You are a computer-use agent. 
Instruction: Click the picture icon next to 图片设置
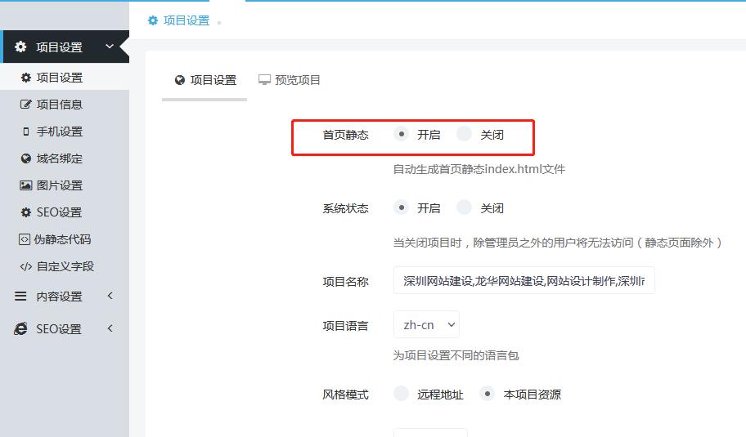25,185
